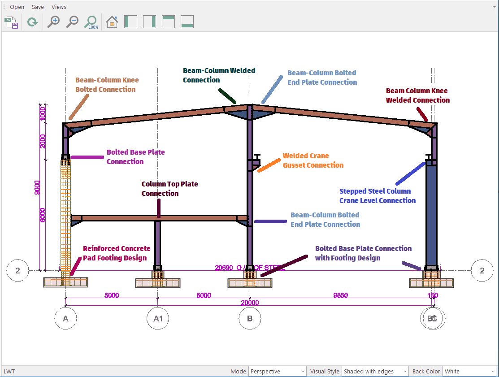Expand the Visual Style dropdown
The width and height of the screenshot is (499, 377).
click(x=375, y=371)
